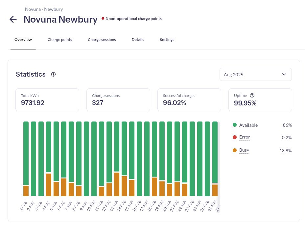Screen dimensions: 305x225
Task: Toggle the Error red legend dot
Action: click(235, 138)
